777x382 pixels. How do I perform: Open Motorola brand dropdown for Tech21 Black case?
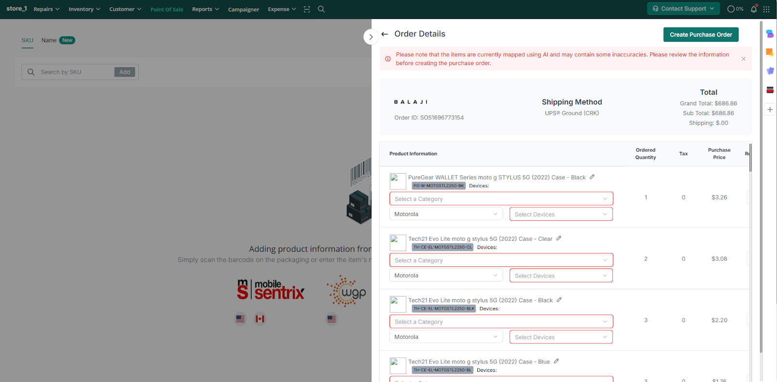pos(446,337)
